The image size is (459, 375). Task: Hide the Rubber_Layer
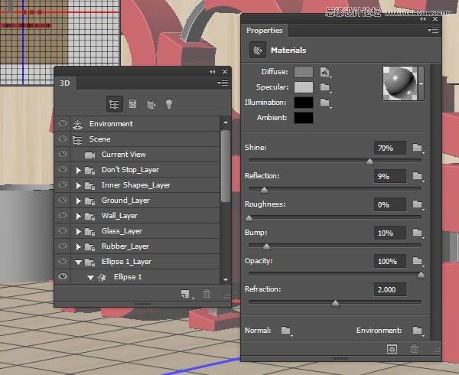coord(63,246)
